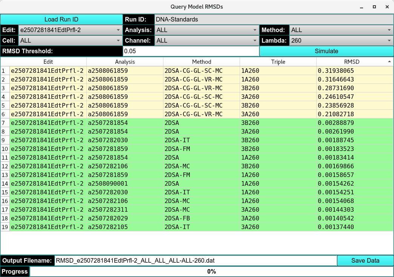Select the row with RMSD 0.31938065

[189, 71]
